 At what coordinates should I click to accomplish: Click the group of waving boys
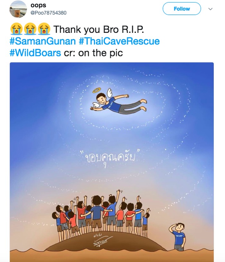point(101,215)
